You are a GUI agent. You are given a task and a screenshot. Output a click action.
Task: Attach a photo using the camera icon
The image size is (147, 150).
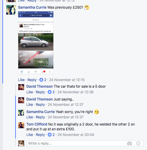coord(129,143)
